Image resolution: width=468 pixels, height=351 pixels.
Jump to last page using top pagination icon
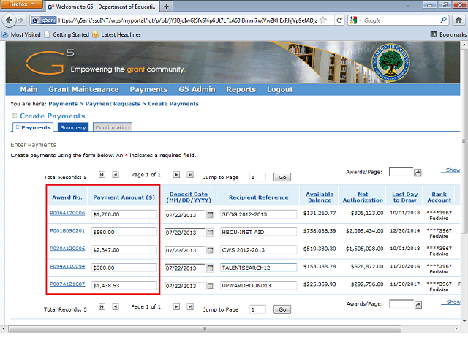coord(190,175)
